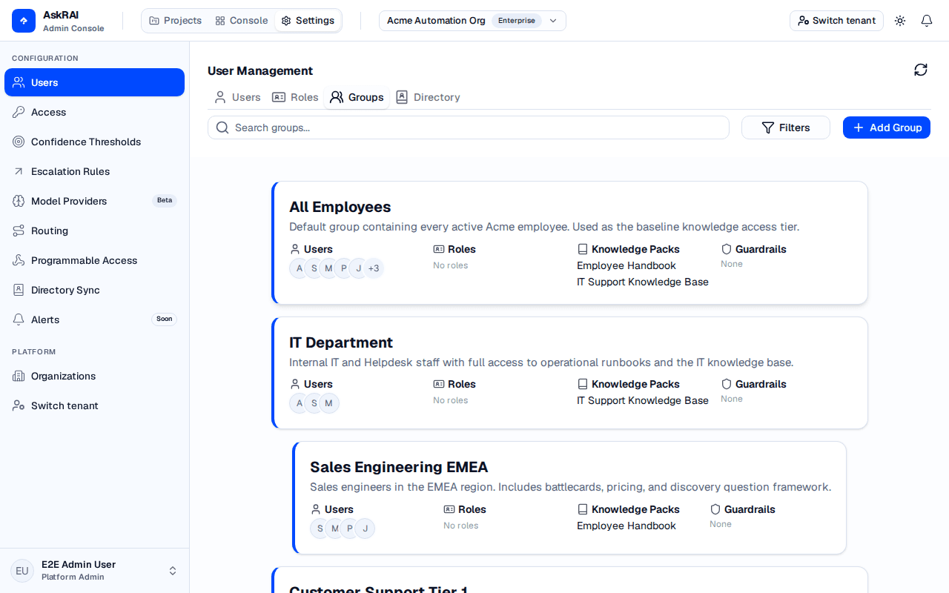Screen dimensions: 949x593
Task: Click the Enterprise plan badge
Action: [x=517, y=21]
